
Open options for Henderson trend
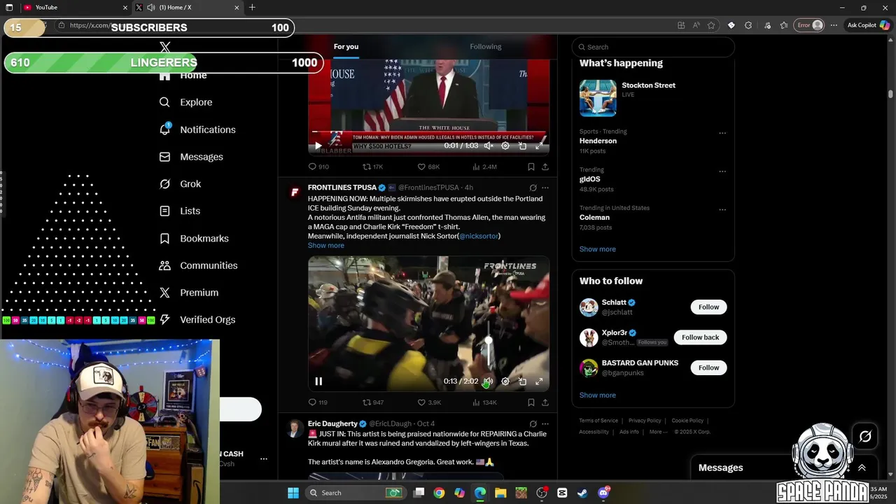tap(722, 133)
